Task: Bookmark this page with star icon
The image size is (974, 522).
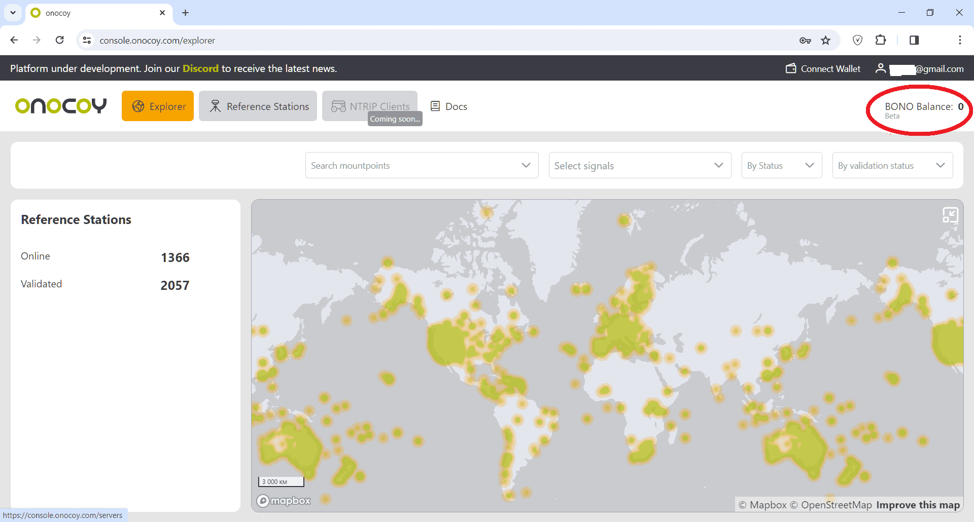Action: pos(826,40)
